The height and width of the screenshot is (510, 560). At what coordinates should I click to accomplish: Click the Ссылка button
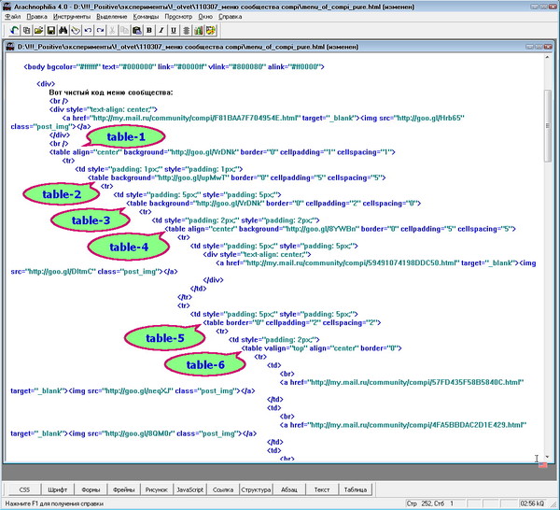point(223,489)
